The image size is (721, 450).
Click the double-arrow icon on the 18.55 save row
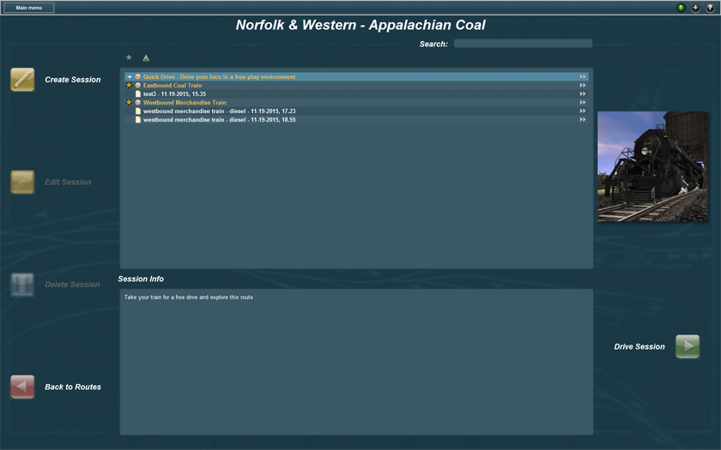point(583,119)
